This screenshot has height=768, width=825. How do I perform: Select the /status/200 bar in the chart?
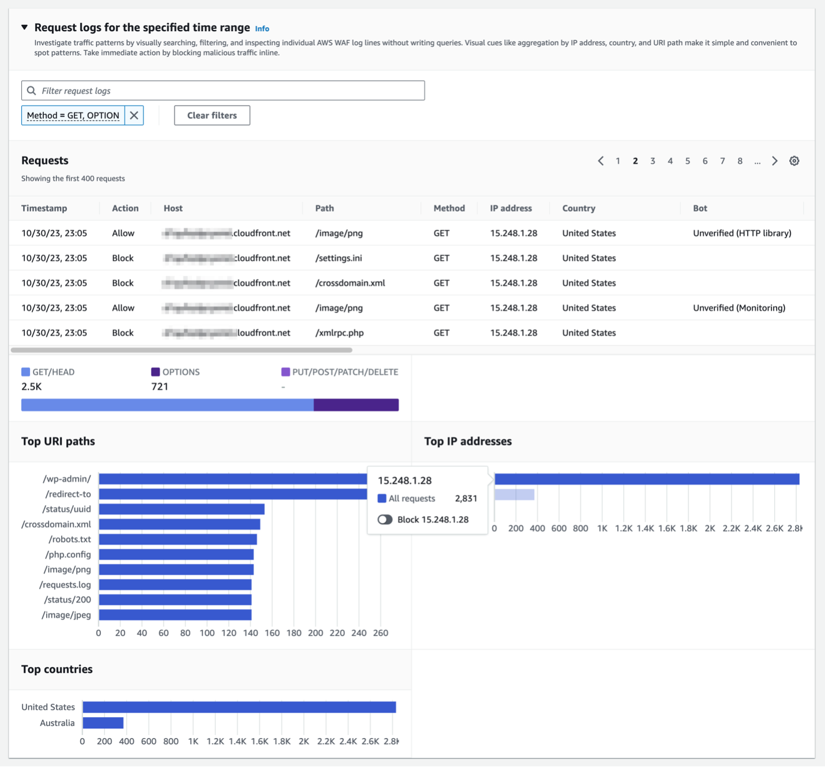pyautogui.click(x=175, y=600)
